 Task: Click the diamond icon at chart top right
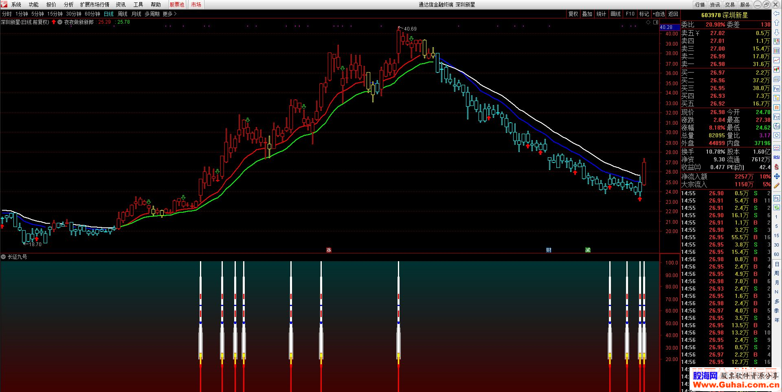tap(648, 22)
